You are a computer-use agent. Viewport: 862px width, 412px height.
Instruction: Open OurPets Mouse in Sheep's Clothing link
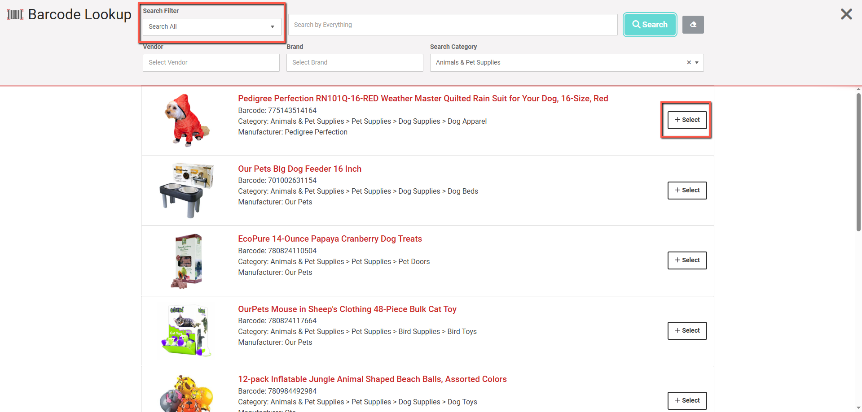(347, 309)
